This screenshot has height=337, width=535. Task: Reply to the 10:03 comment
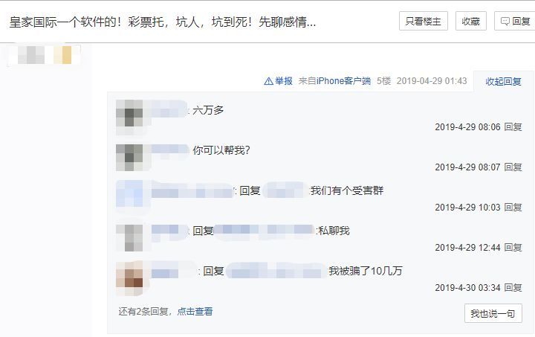[513, 208]
